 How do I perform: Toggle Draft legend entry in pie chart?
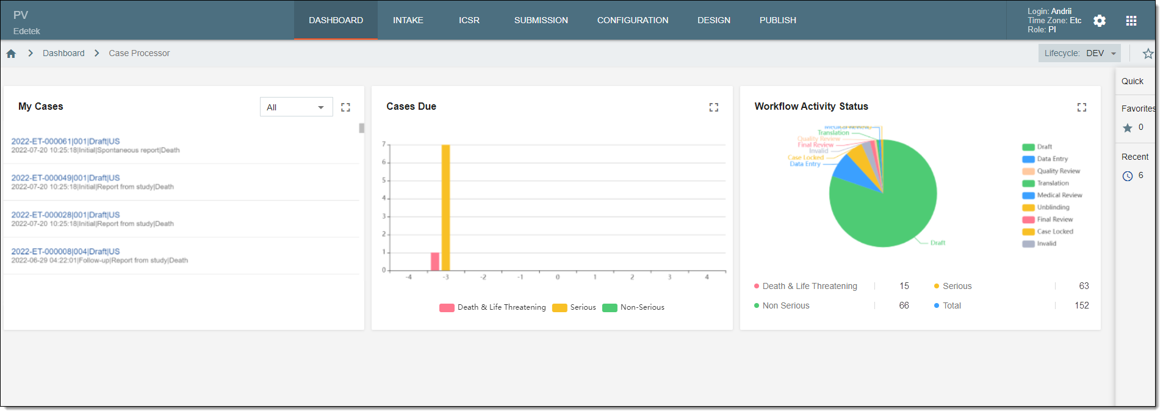click(1037, 147)
